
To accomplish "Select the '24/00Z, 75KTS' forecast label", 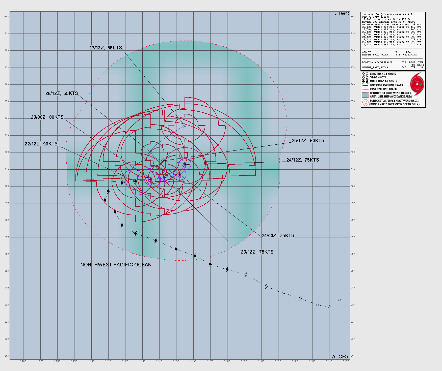I will pos(278,236).
